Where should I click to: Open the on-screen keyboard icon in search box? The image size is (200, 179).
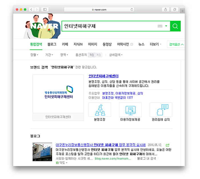tap(160, 26)
